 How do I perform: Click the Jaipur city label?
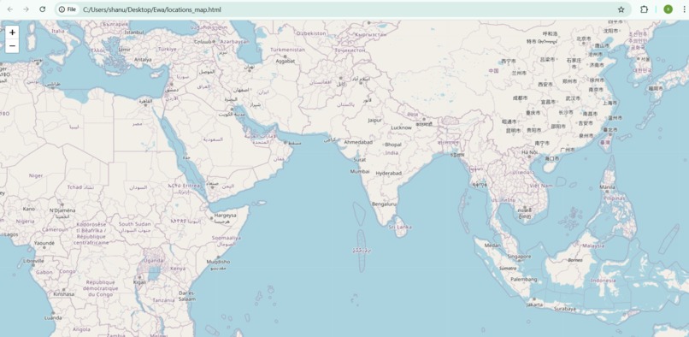point(374,120)
